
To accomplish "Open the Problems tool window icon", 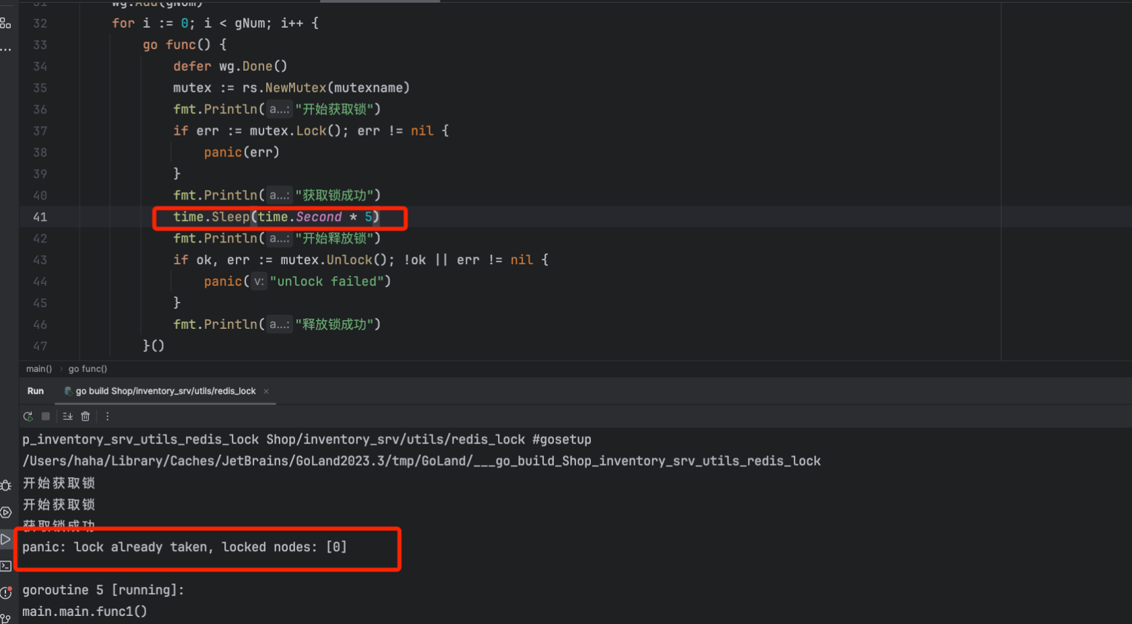I will click(6, 592).
